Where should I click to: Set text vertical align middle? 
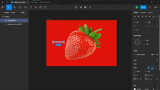coord(149,79)
